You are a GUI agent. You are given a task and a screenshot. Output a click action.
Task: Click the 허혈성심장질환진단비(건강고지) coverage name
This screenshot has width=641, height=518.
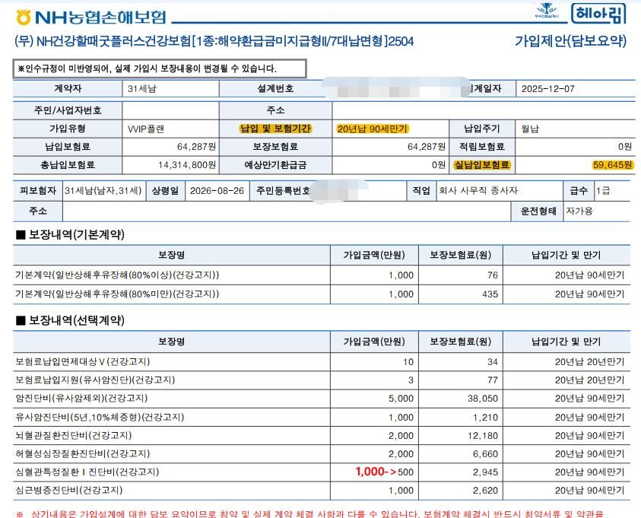click(78, 453)
